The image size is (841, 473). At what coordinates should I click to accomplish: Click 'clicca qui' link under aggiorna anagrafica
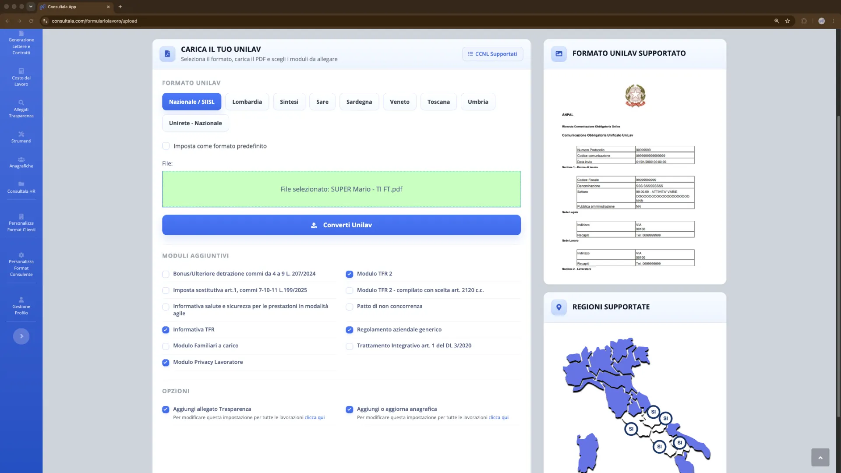498,417
